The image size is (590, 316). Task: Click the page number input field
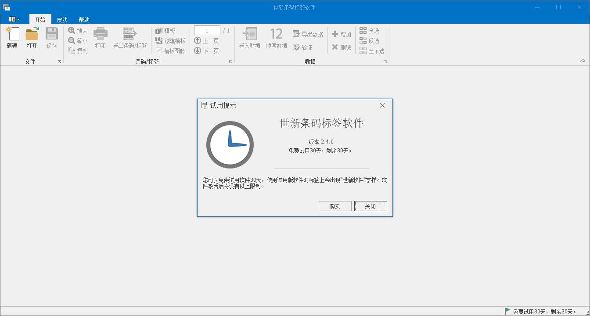coord(207,30)
